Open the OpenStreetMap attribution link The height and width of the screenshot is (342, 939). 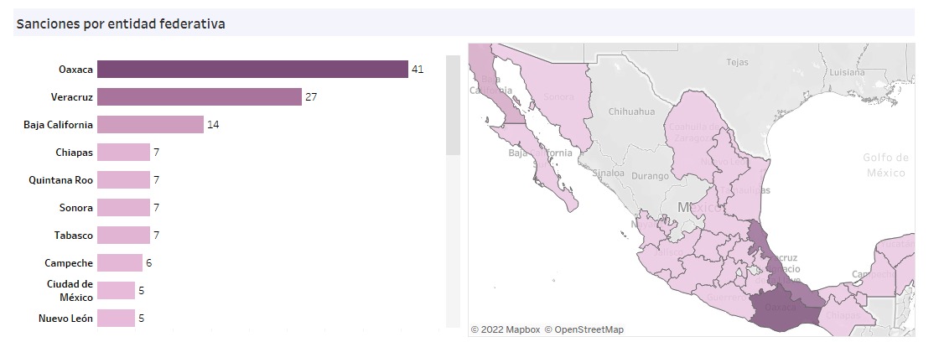click(584, 329)
